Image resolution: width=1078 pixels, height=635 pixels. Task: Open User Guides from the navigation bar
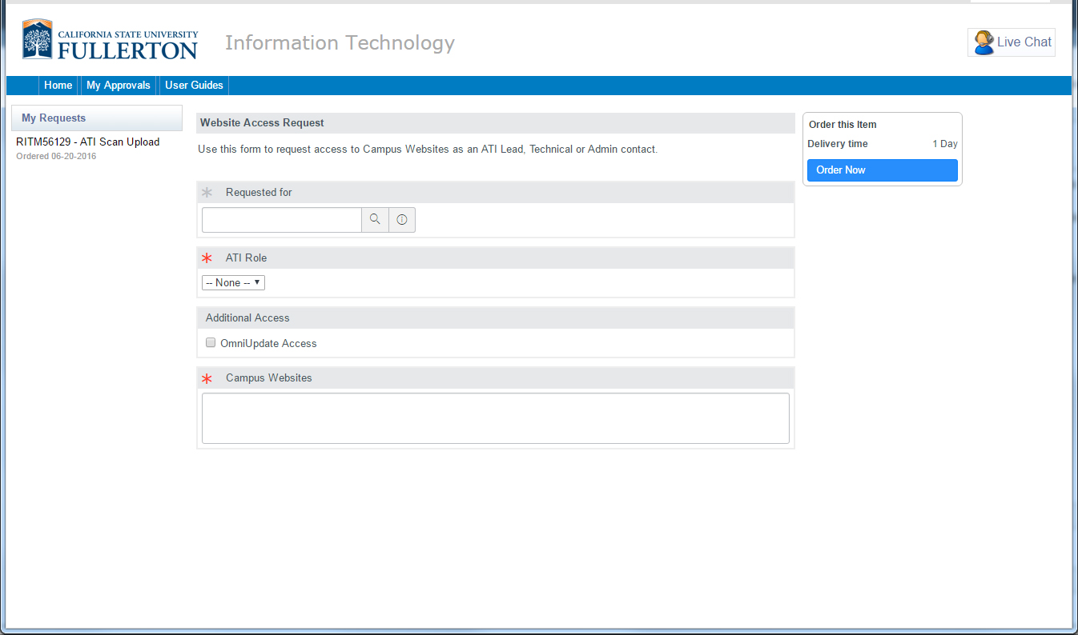click(x=194, y=86)
